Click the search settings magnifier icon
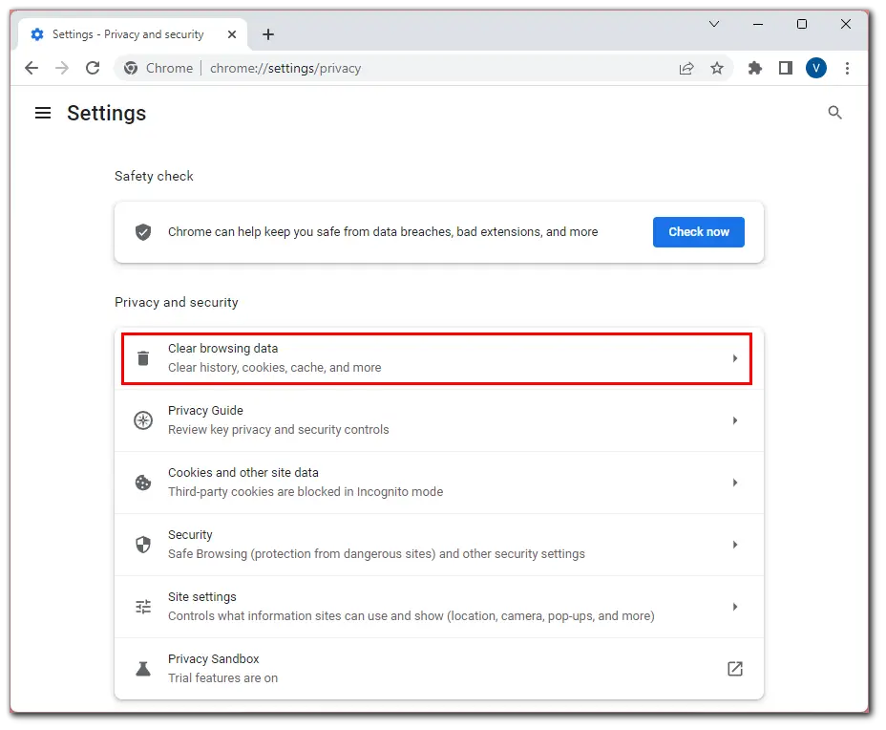This screenshot has width=886, height=730. click(x=834, y=113)
